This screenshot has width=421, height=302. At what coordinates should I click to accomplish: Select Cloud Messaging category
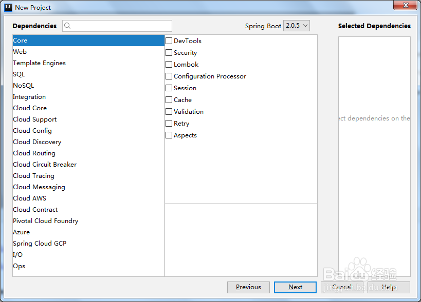(x=88, y=187)
